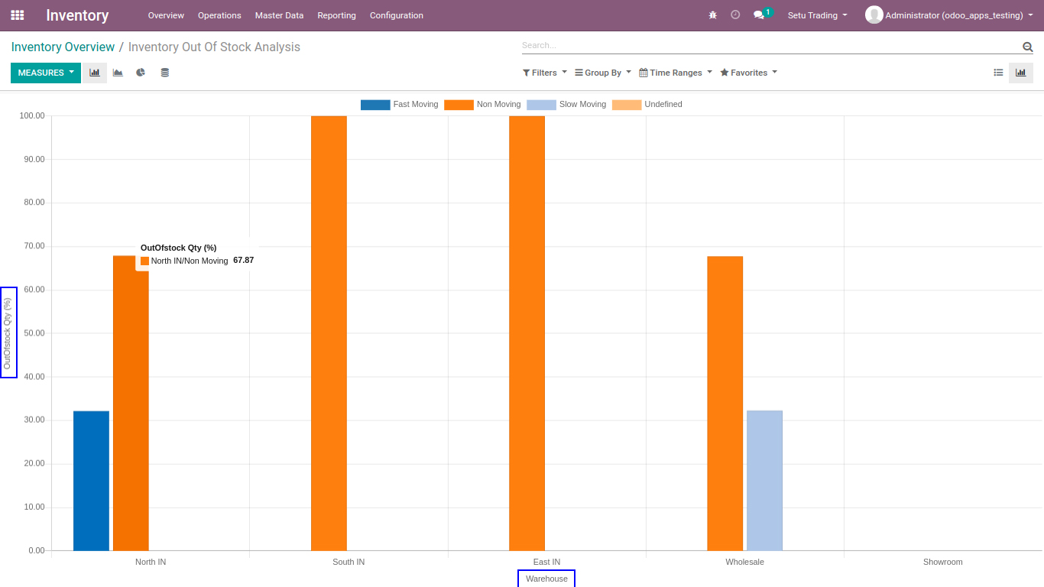Click the North IN Non Moving bar
Screen dimensions: 1044x587
(131, 403)
